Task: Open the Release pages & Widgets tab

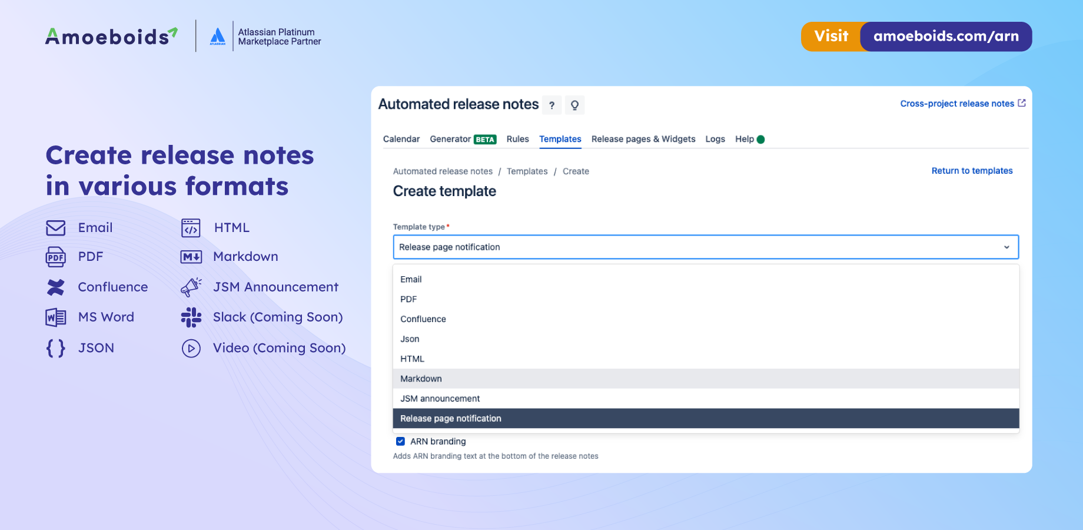Action: pos(643,139)
